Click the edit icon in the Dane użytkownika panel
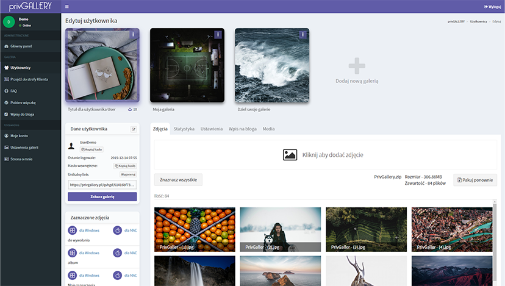 134,129
